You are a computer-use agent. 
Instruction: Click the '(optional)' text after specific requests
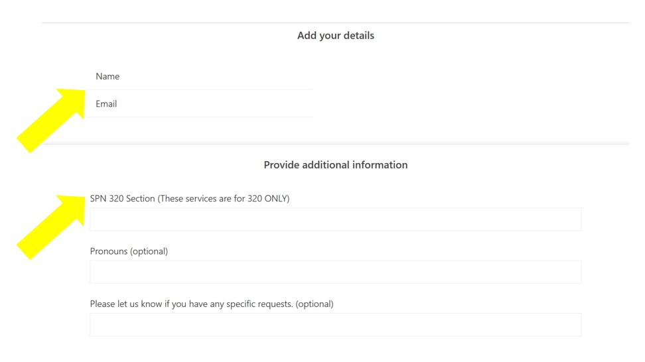point(315,304)
